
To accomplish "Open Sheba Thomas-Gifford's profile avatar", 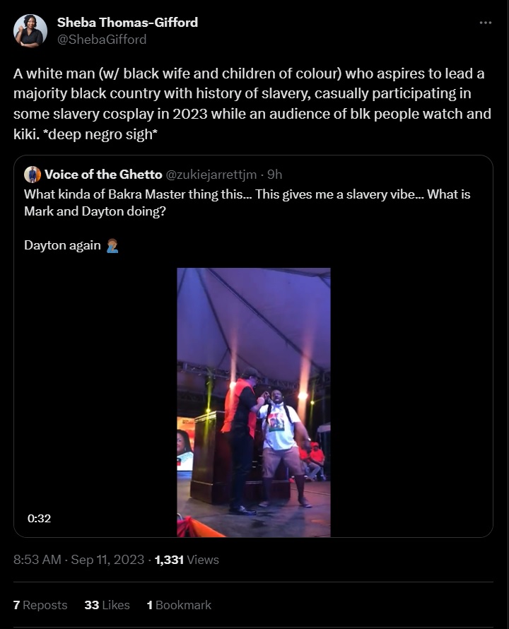I will click(x=30, y=31).
